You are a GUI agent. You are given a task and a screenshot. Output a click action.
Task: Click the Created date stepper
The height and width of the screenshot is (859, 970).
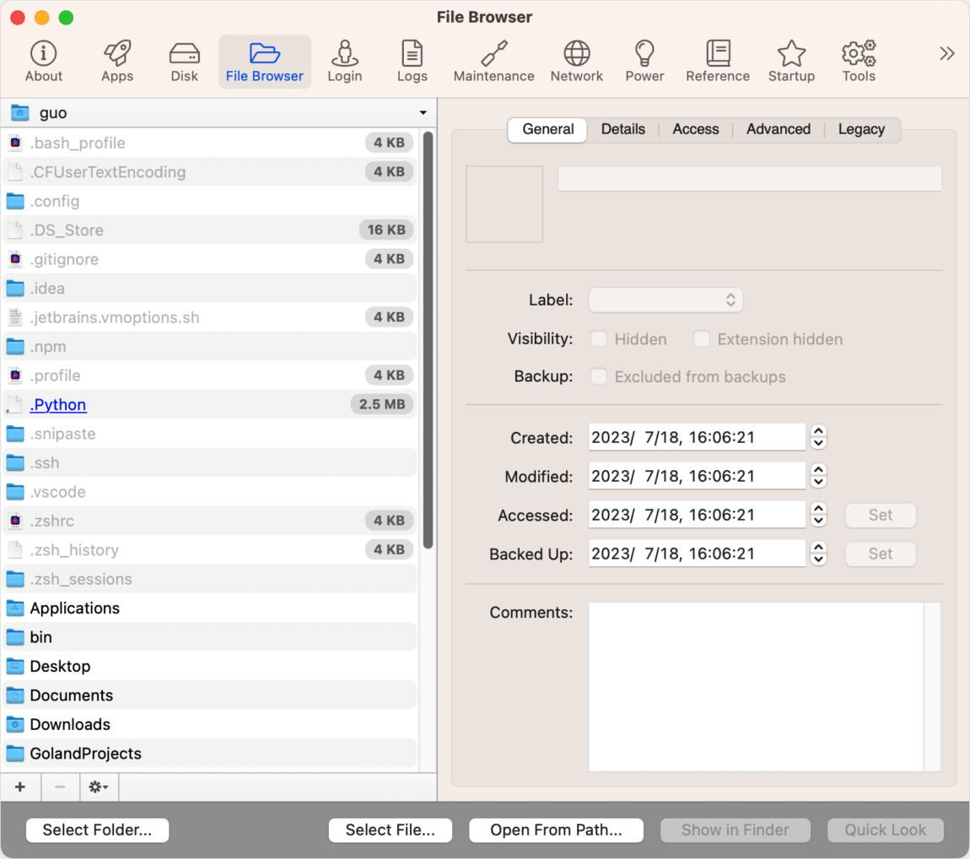click(818, 437)
